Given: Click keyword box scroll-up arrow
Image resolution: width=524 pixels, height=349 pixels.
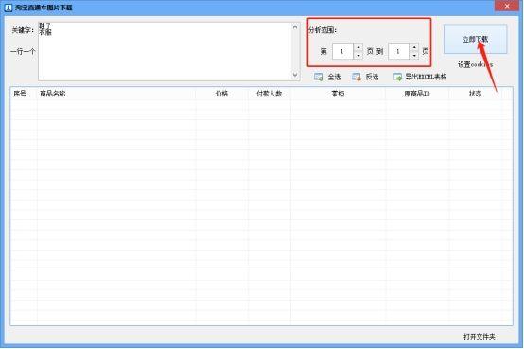Looking at the screenshot, I should click(x=295, y=27).
